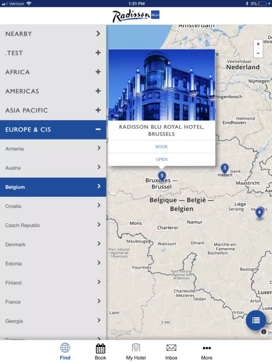The image size is (272, 363).
Task: Select Estonia from country list
Action: pos(53,264)
